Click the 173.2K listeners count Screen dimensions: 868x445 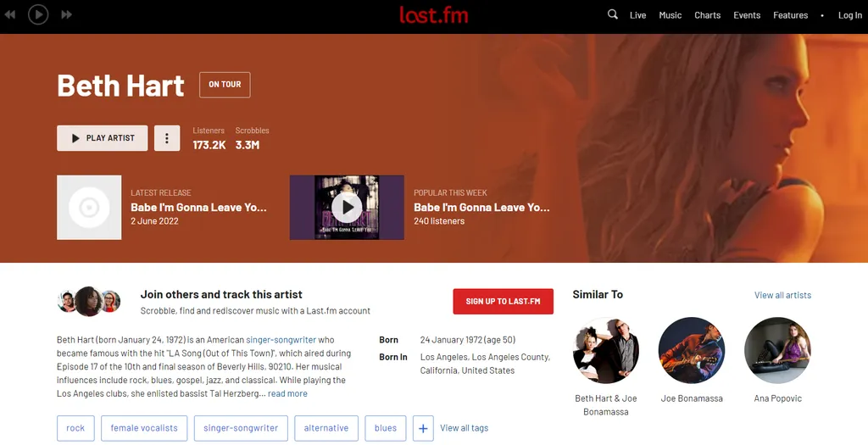[x=209, y=145]
